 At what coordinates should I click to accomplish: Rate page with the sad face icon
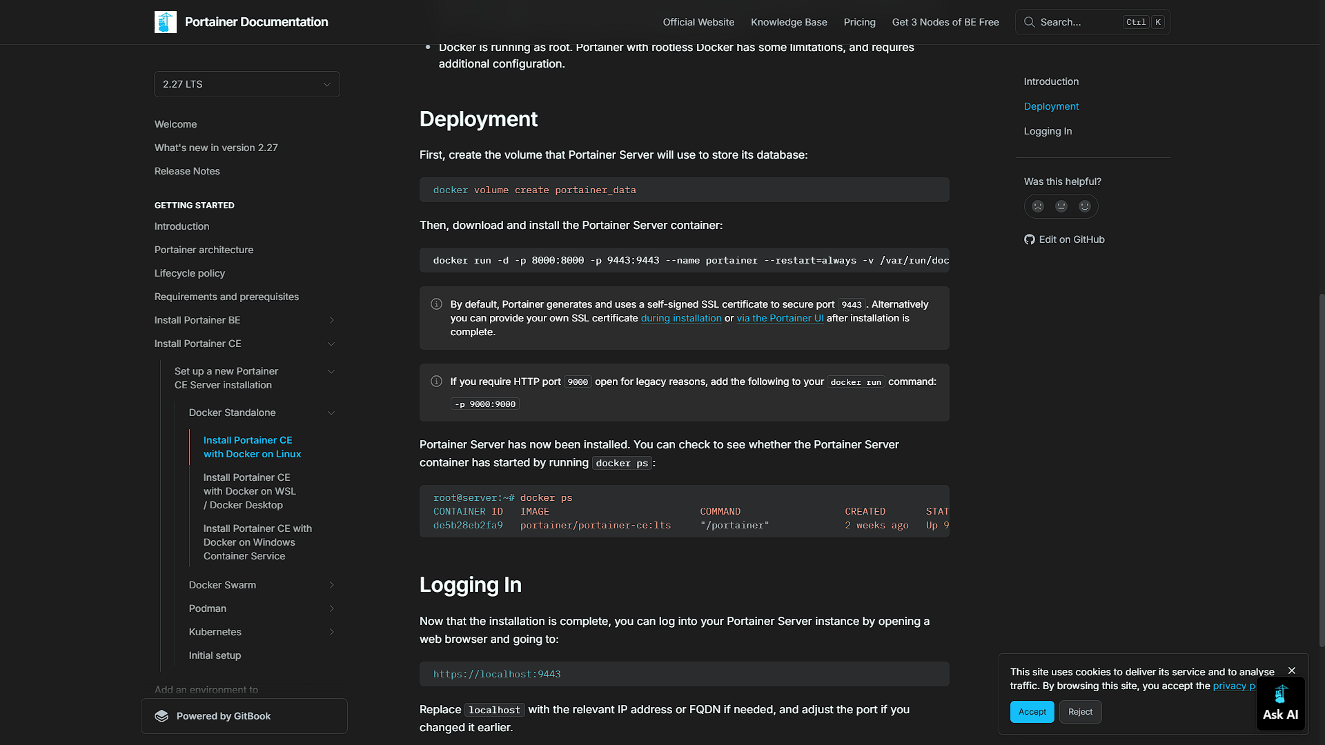click(x=1038, y=206)
